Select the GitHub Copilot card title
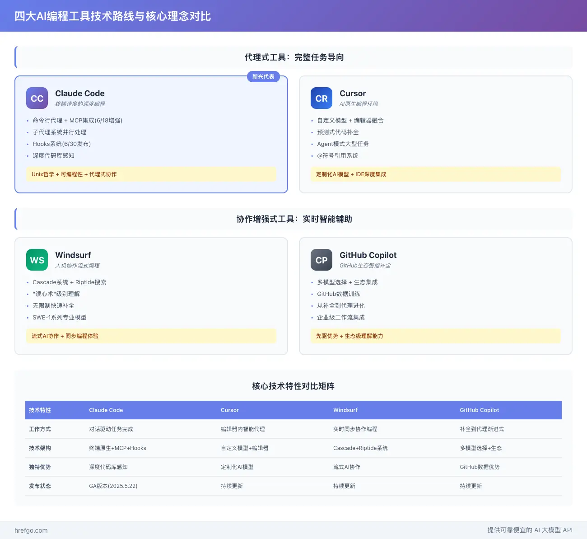The height and width of the screenshot is (539, 587). click(368, 255)
